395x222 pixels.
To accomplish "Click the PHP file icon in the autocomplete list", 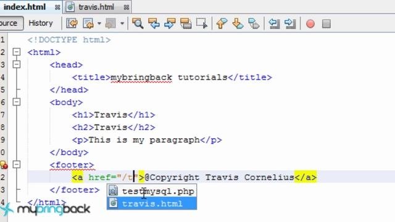I will coord(114,191).
